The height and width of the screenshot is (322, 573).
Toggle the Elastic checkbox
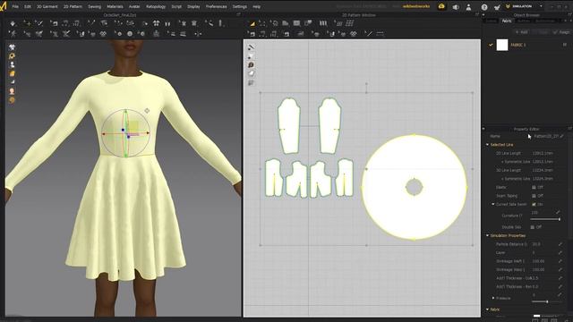[534, 187]
